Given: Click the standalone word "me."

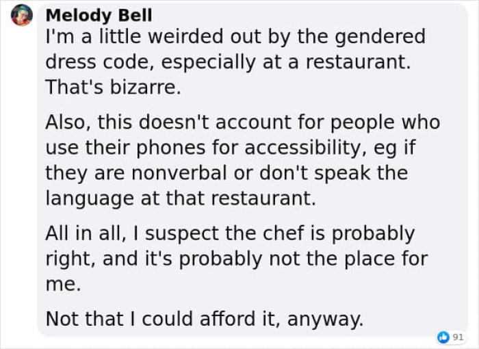Looking at the screenshot, I should pyautogui.click(x=63, y=284).
